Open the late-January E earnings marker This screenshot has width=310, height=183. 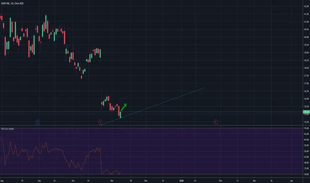[x=216, y=122]
